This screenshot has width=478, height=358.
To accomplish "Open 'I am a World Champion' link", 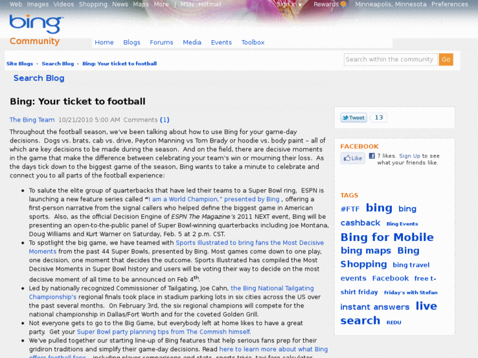I will click(x=214, y=199).
